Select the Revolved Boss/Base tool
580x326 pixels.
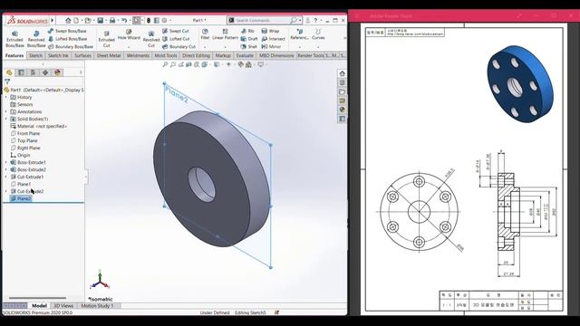coord(36,39)
